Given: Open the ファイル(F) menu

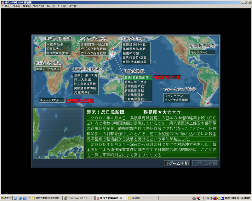Looking at the screenshot, I should 6,6.
